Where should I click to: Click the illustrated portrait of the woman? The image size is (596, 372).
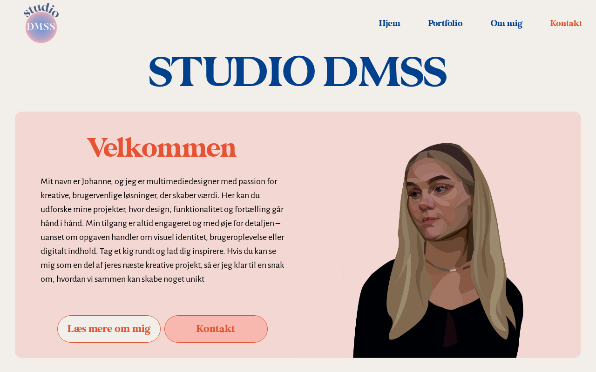point(438,250)
